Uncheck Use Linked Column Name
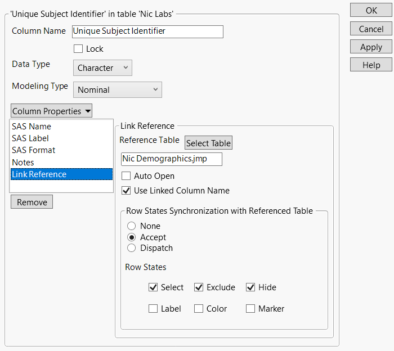The width and height of the screenshot is (394, 351). pyautogui.click(x=126, y=191)
